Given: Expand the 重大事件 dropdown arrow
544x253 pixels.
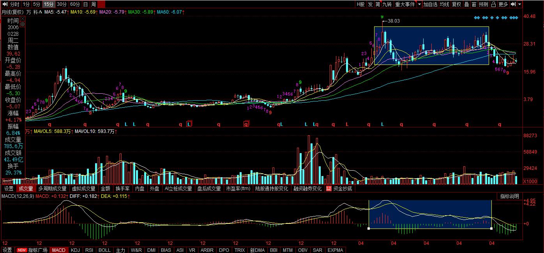Looking at the screenshot, I should click(419, 4).
